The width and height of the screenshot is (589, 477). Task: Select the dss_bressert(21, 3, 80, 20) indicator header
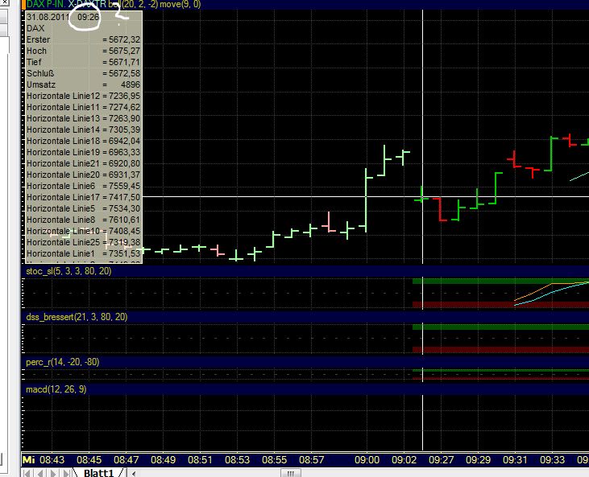pos(77,317)
